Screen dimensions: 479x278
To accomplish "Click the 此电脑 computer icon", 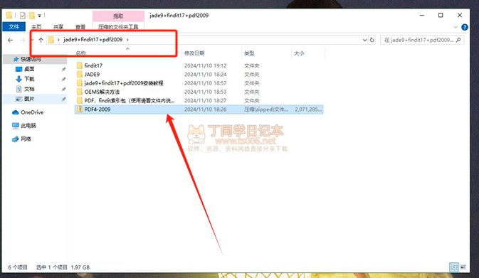I will click(x=16, y=125).
